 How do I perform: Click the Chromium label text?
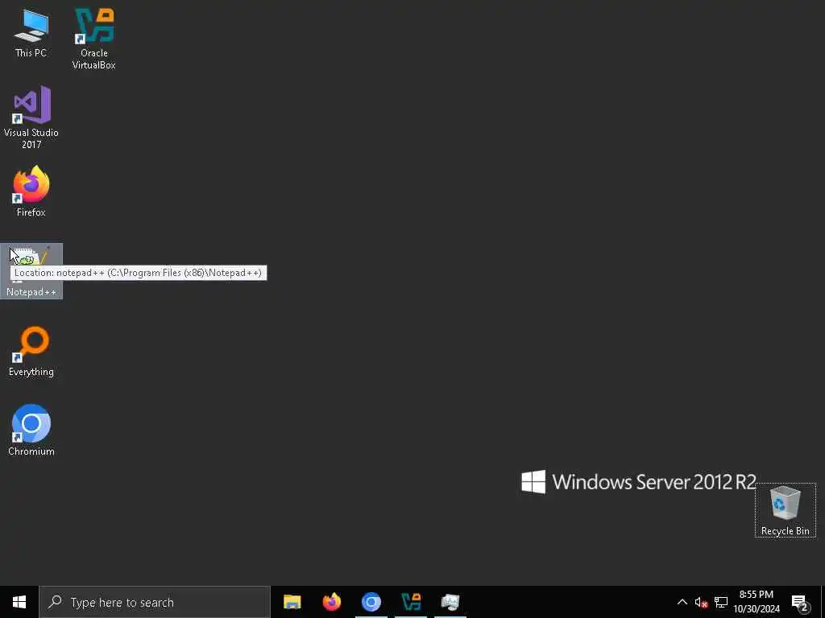pyautogui.click(x=31, y=451)
